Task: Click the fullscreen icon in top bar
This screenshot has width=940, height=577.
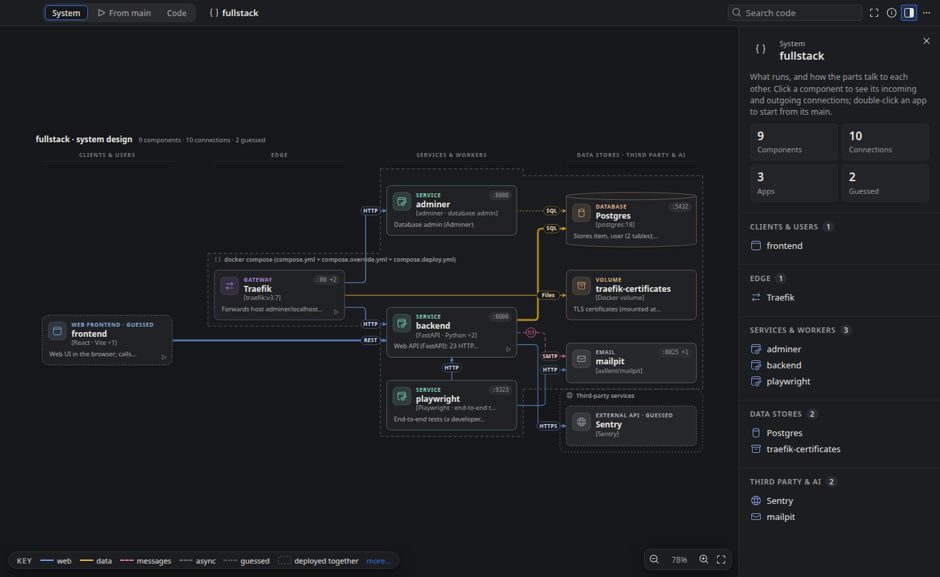Action: [x=874, y=13]
